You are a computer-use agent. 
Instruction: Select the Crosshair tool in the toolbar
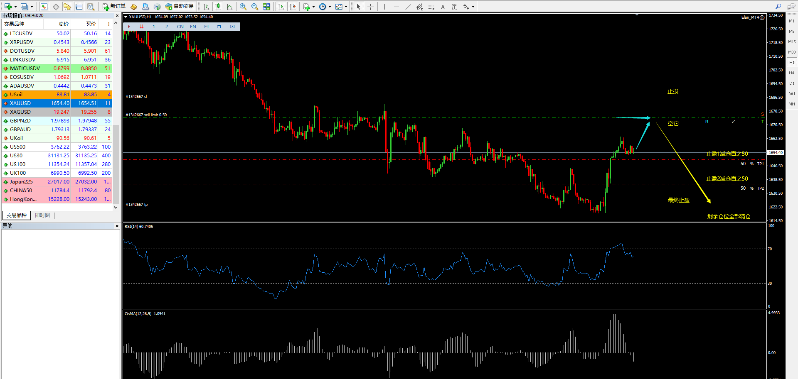[x=370, y=6]
